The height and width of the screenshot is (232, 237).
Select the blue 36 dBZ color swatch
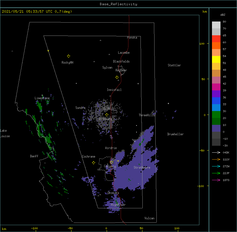click(216, 101)
